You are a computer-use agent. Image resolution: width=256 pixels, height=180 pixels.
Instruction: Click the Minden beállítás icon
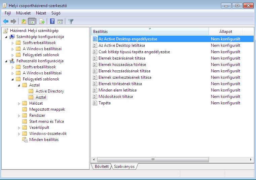pos(25,140)
